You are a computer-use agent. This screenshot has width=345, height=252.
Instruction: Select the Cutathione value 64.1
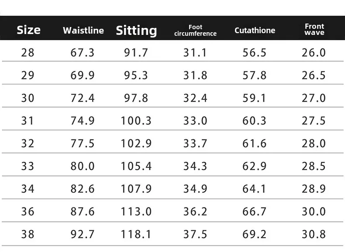tap(255, 189)
